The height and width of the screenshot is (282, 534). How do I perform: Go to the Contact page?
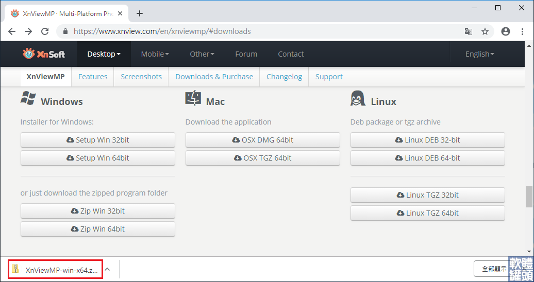point(291,54)
